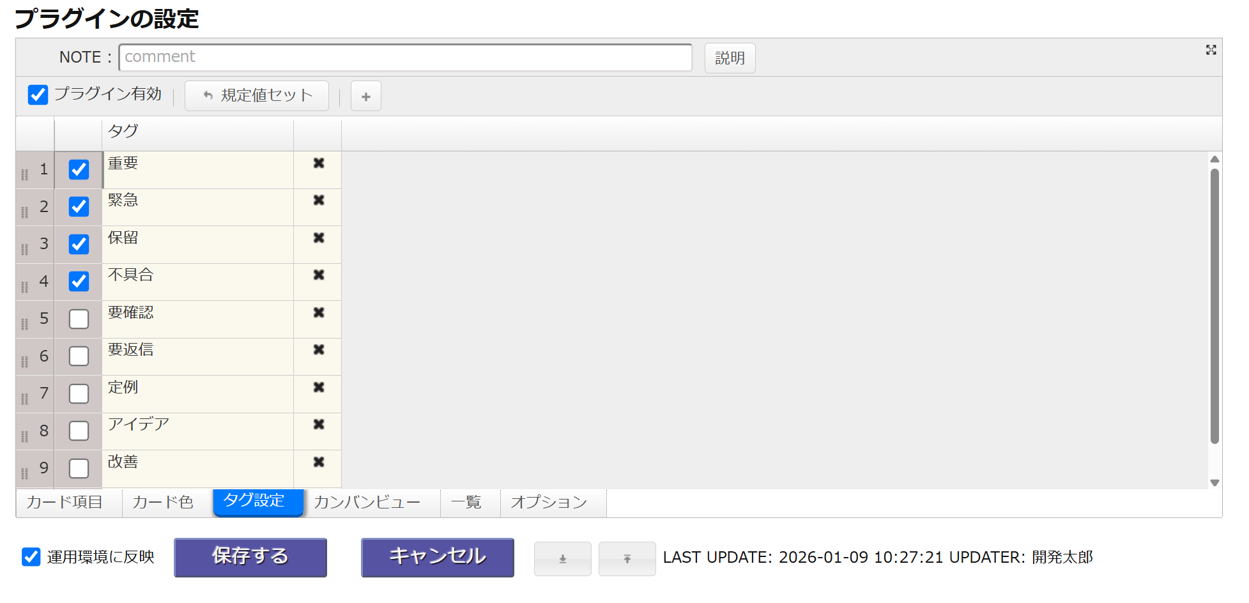The height and width of the screenshot is (603, 1249).
Task: Grab drag handle of row 3
Action: click(25, 249)
